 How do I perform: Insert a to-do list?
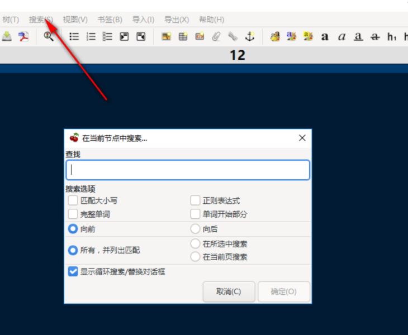(107, 37)
